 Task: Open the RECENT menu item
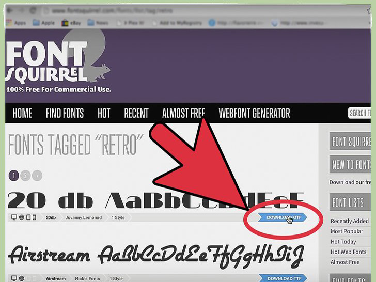pos(136,113)
